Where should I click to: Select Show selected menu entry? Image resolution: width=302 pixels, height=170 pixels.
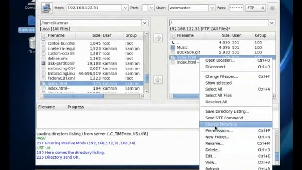point(236,83)
